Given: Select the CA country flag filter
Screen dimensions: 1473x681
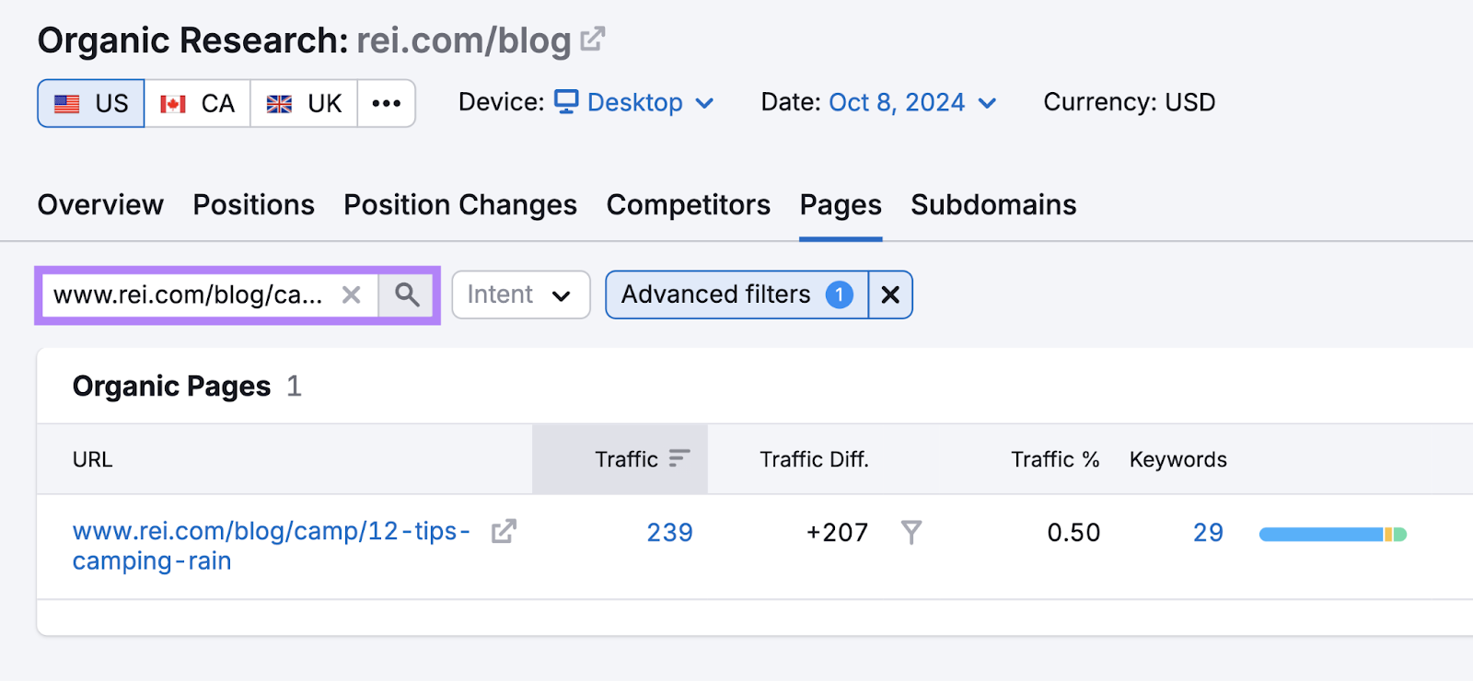Looking at the screenshot, I should (x=197, y=103).
